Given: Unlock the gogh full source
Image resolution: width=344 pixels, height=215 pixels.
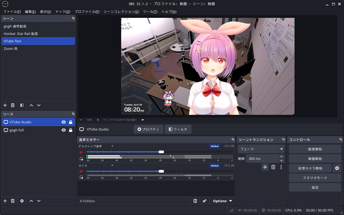Looking at the screenshot, I should [x=71, y=130].
